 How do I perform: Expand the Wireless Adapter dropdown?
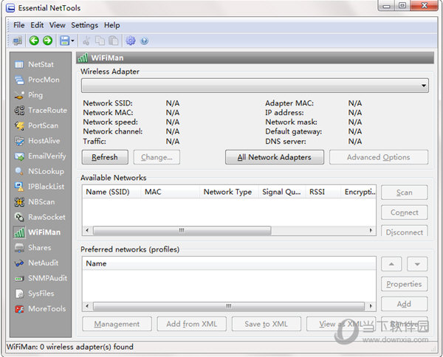tap(424, 86)
